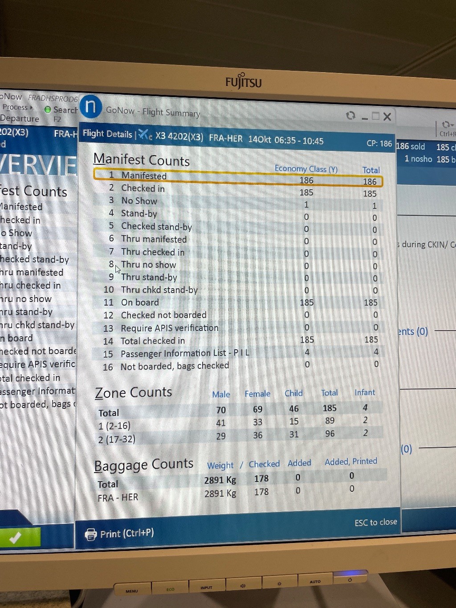This screenshot has width=456, height=608.
Task: Select the highlighted Manifested row
Action: 238,177
